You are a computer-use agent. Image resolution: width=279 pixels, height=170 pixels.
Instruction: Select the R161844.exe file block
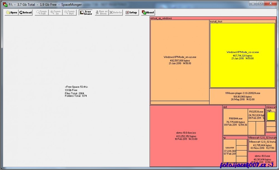235,121
